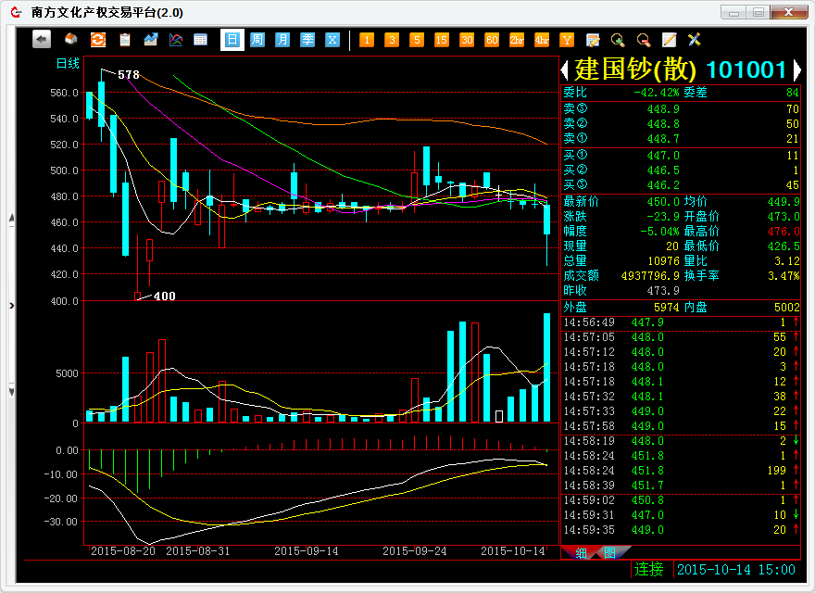
Task: Click the back arrow toolbar icon
Action: coord(42,39)
